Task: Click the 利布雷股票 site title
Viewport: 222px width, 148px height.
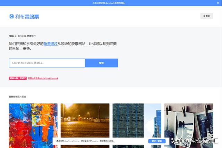Action: pyautogui.click(x=27, y=17)
